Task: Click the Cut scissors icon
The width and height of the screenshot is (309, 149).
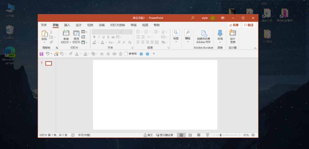Action: click(51, 32)
